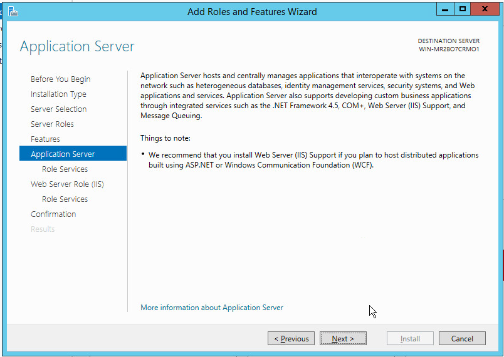Image resolution: width=504 pixels, height=357 pixels.
Task: Open the Server Selection page
Action: (x=58, y=109)
